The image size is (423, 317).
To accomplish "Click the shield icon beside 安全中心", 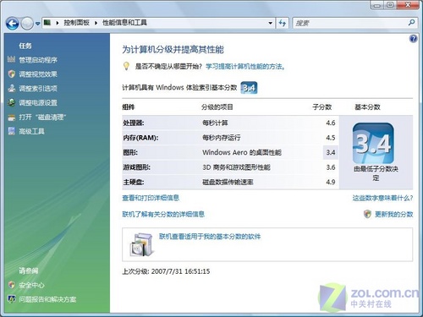I will click(12, 285).
